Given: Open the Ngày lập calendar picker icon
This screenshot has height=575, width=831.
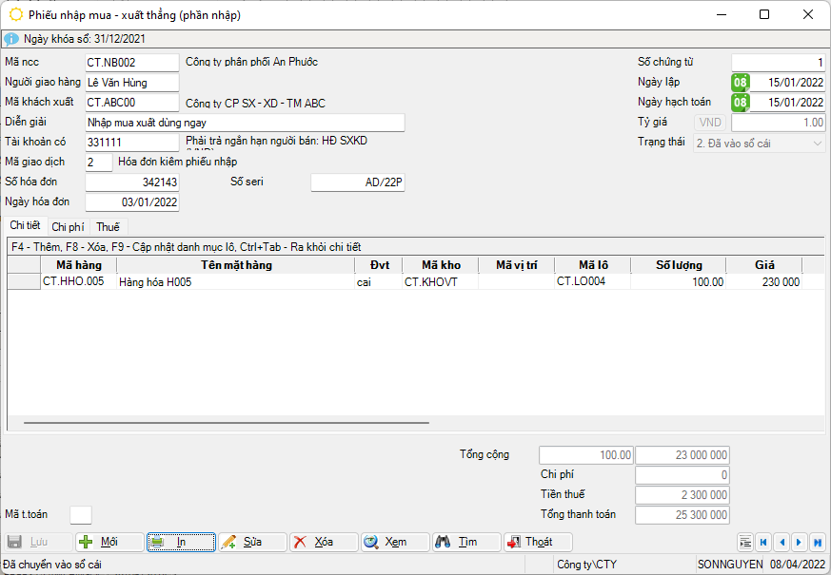Looking at the screenshot, I should 740,83.
